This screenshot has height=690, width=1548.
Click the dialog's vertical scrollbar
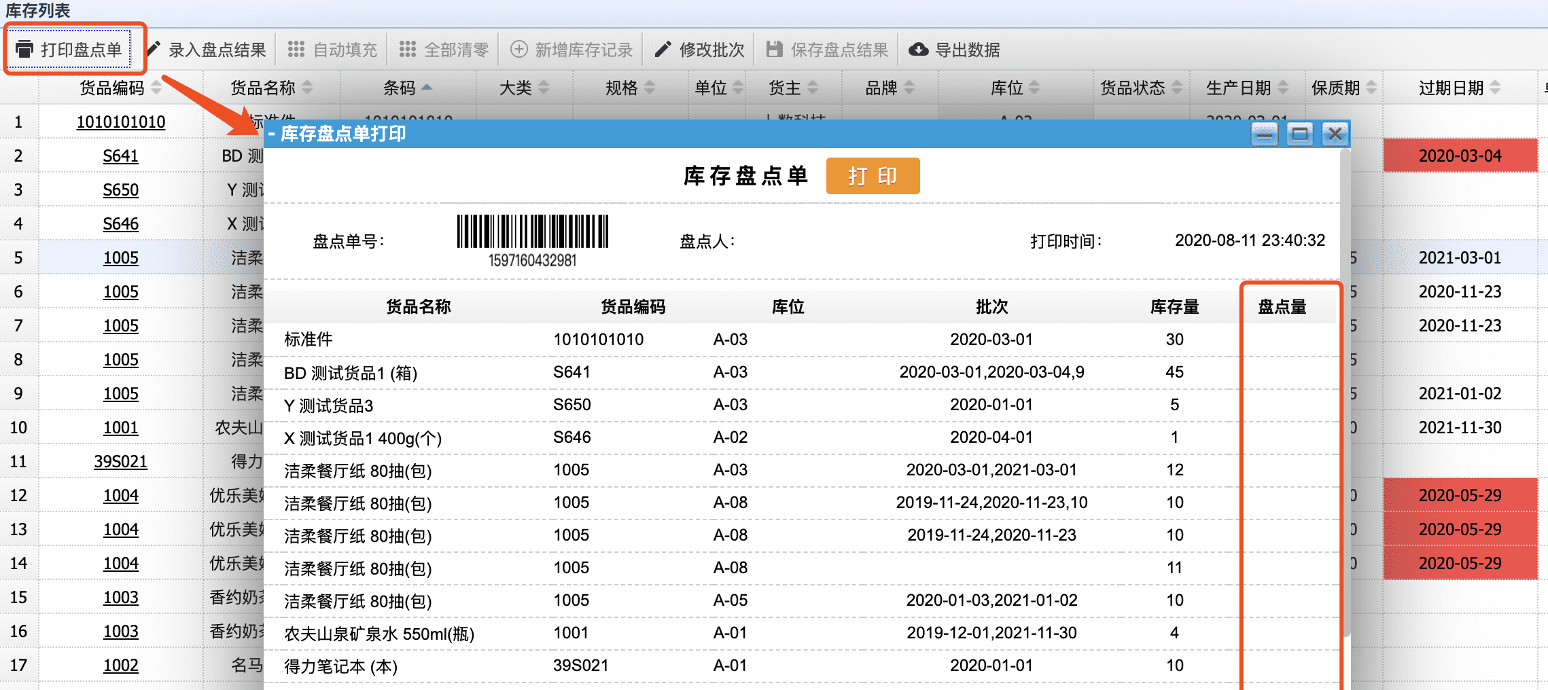tap(1345, 394)
